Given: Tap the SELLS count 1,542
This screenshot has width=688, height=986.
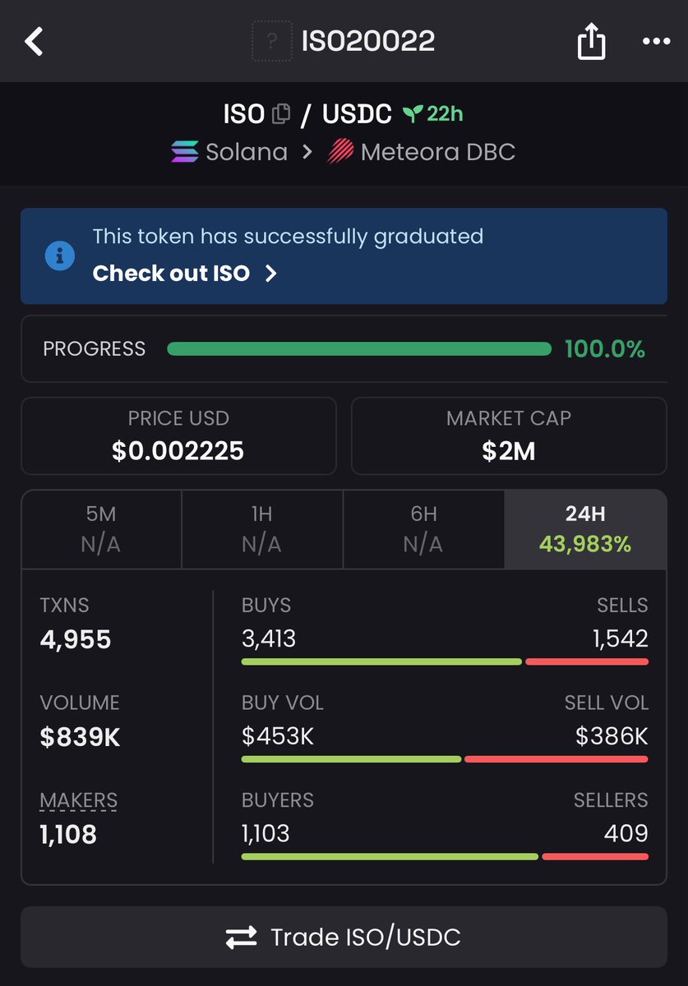Looking at the screenshot, I should click(621, 638).
